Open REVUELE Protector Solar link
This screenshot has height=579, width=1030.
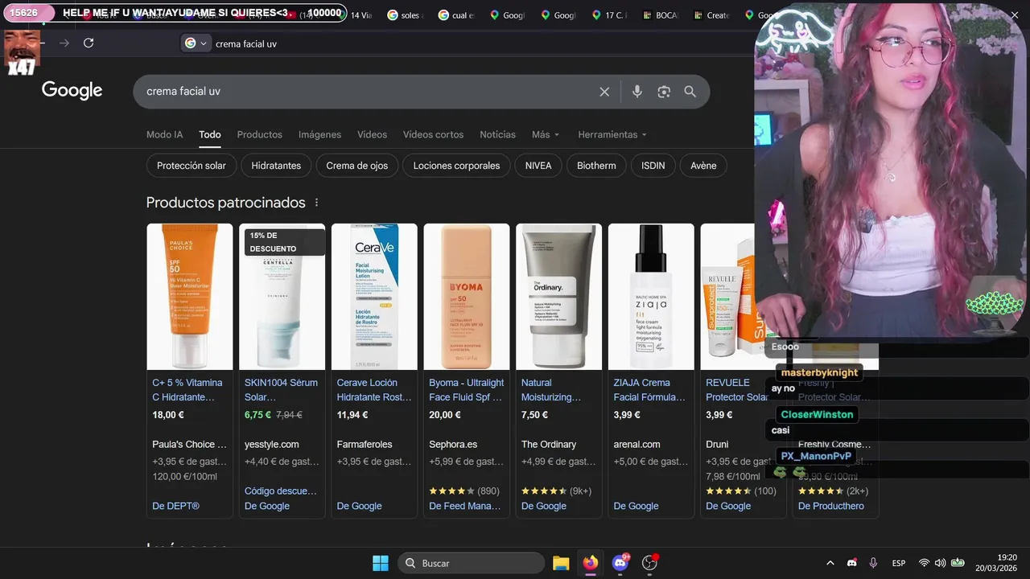(736, 390)
